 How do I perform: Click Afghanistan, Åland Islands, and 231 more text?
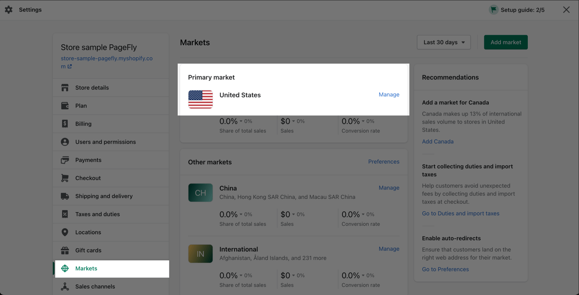pyautogui.click(x=273, y=258)
